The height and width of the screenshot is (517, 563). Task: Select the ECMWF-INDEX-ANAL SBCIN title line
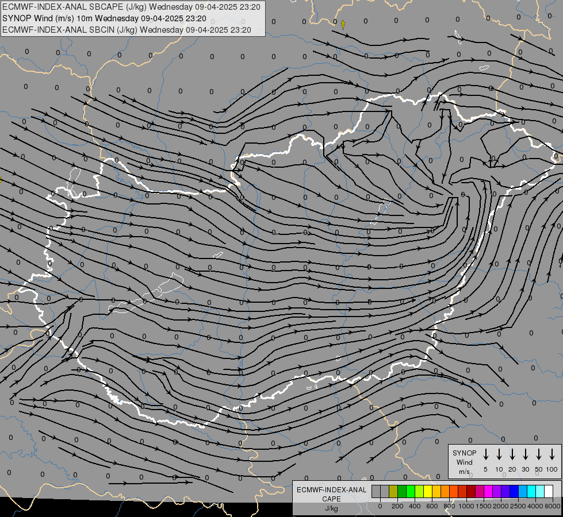click(x=127, y=30)
